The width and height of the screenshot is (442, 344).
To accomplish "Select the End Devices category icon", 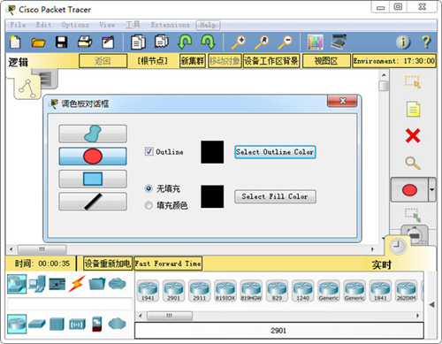I will (x=37, y=284).
